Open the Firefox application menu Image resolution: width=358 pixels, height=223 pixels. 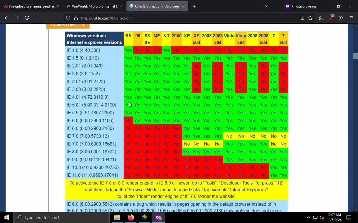click(351, 18)
